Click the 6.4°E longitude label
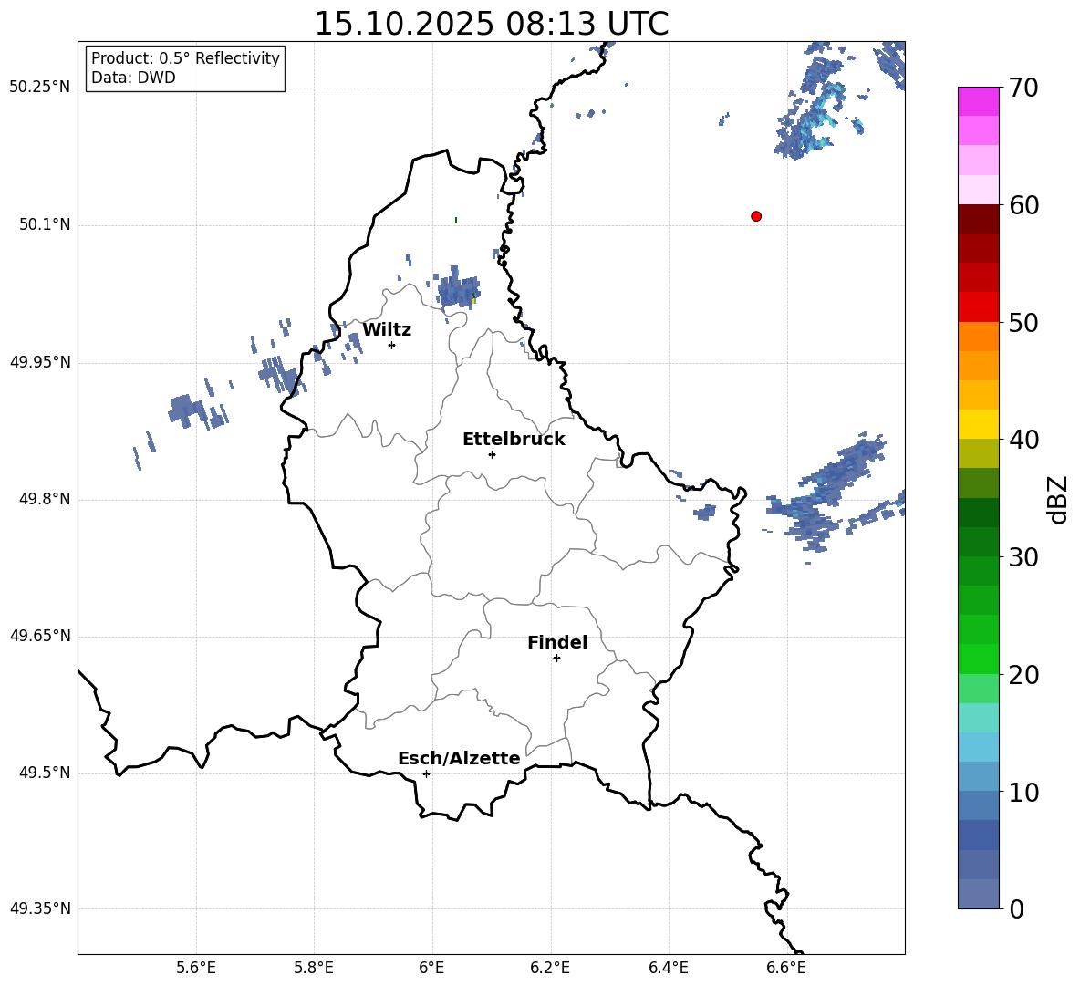The image size is (1080, 986). pos(668,968)
